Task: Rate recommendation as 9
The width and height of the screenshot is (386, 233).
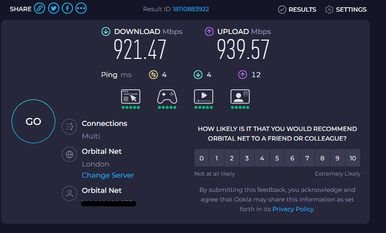Action: point(337,158)
